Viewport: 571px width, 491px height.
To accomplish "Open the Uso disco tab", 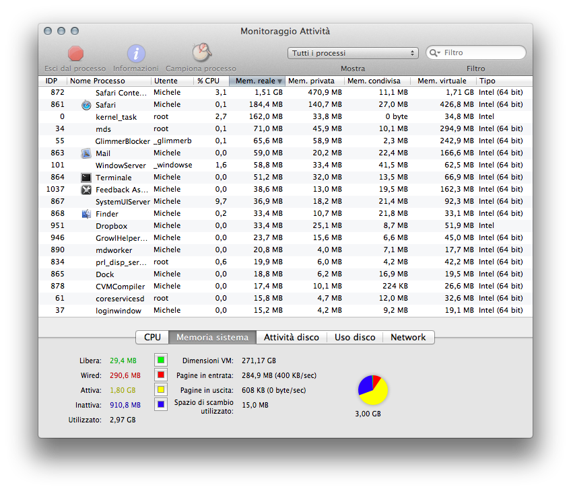I will [x=355, y=337].
